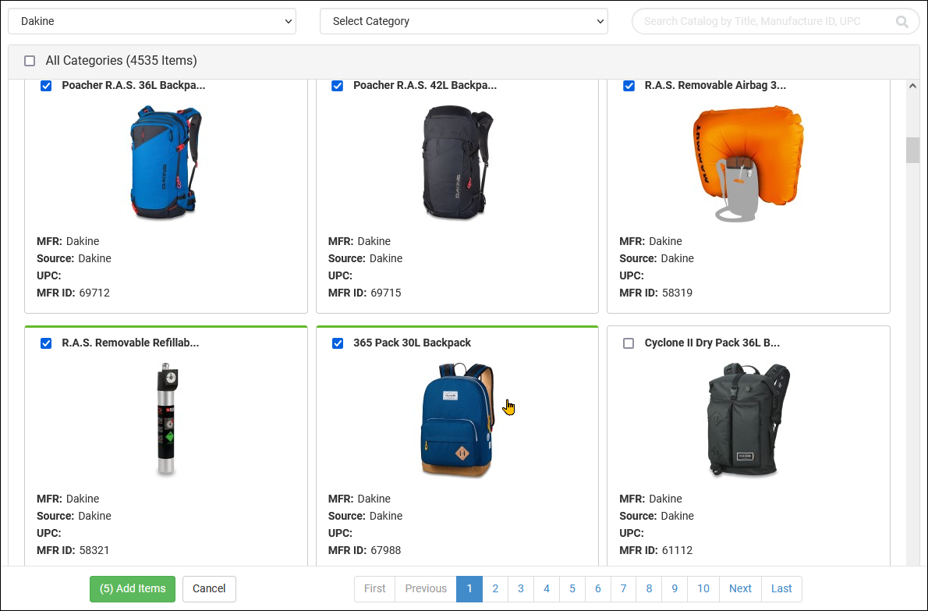
Task: Click the blue 365 Pack backpack image
Action: (458, 420)
